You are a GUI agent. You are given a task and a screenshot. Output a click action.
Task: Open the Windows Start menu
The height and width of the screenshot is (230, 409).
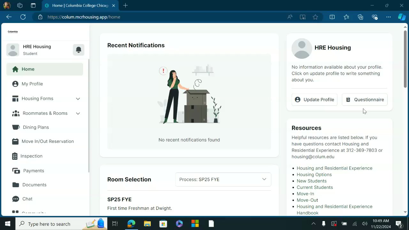[8, 224]
